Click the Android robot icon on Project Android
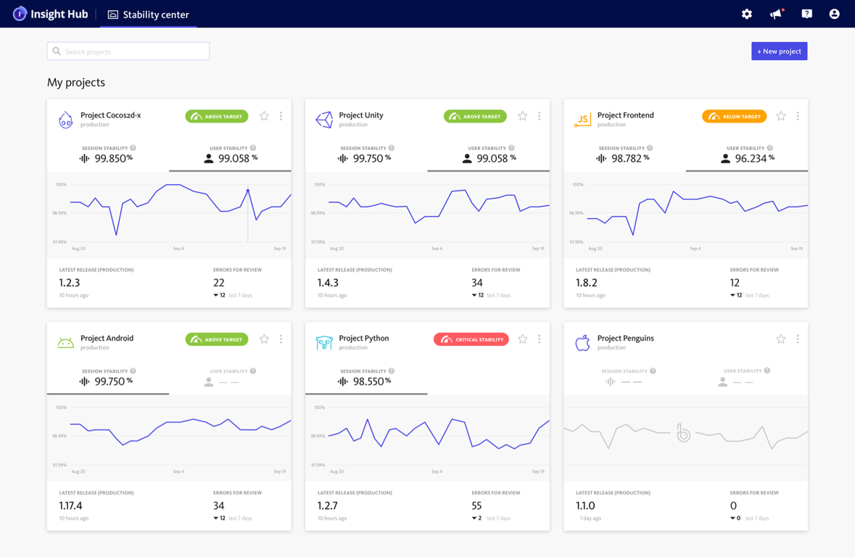The height and width of the screenshot is (557, 855). pyautogui.click(x=65, y=342)
